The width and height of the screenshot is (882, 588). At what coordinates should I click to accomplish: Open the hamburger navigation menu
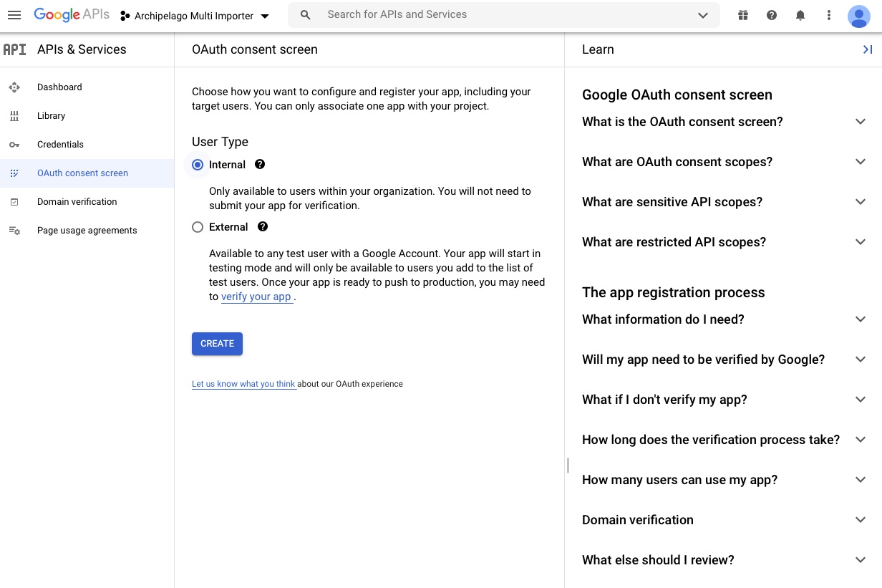point(14,15)
